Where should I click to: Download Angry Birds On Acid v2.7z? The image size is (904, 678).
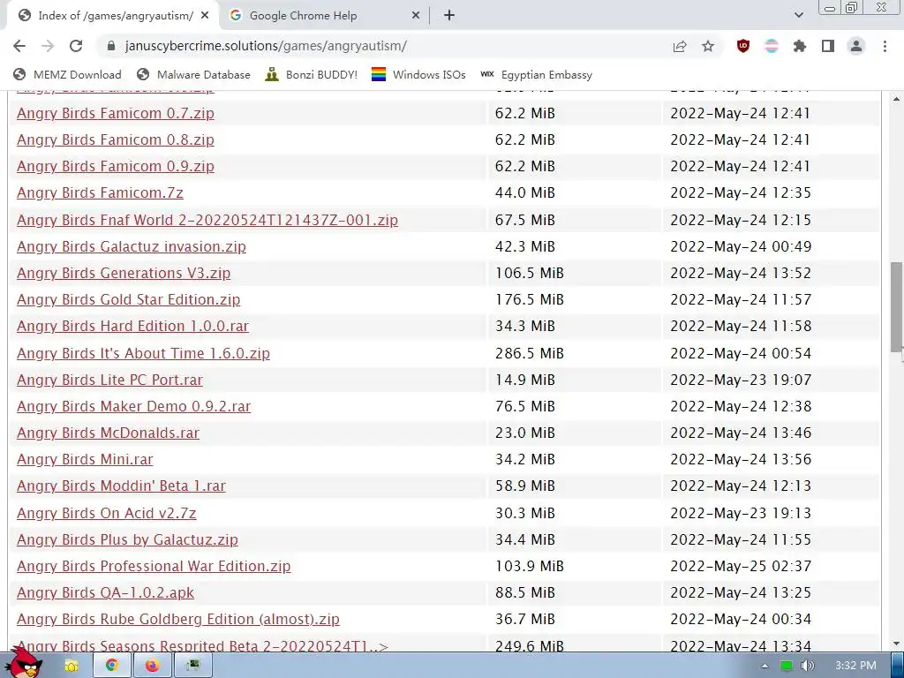click(x=107, y=513)
